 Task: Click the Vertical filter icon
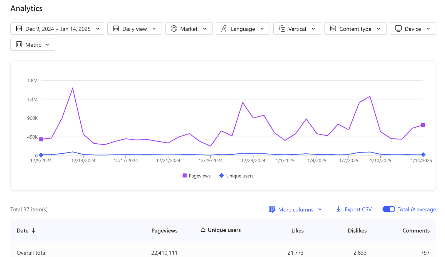coord(282,29)
